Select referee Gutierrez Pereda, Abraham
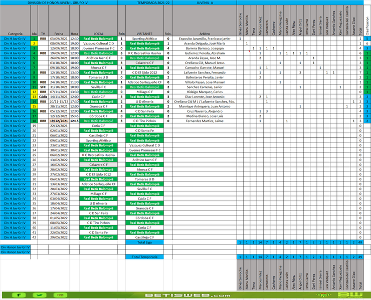The image size is (371, 300). [x=205, y=53]
